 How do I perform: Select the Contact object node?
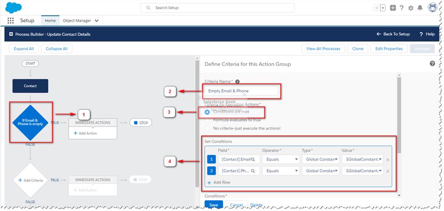click(30, 86)
